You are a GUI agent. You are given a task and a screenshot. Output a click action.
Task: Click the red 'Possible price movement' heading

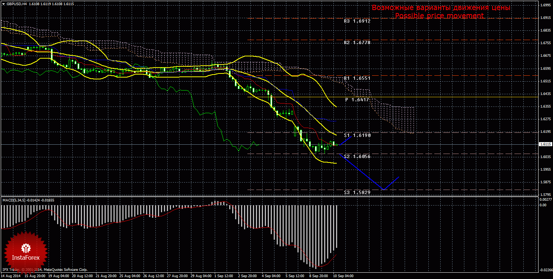click(439, 16)
